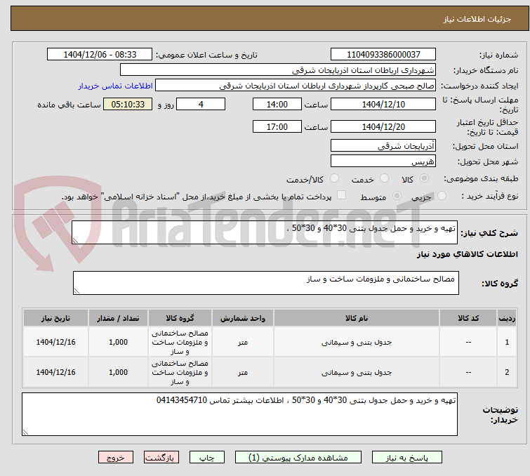Open 'مشاهده مدارک پیوستی (1)' attachments

pos(298,458)
